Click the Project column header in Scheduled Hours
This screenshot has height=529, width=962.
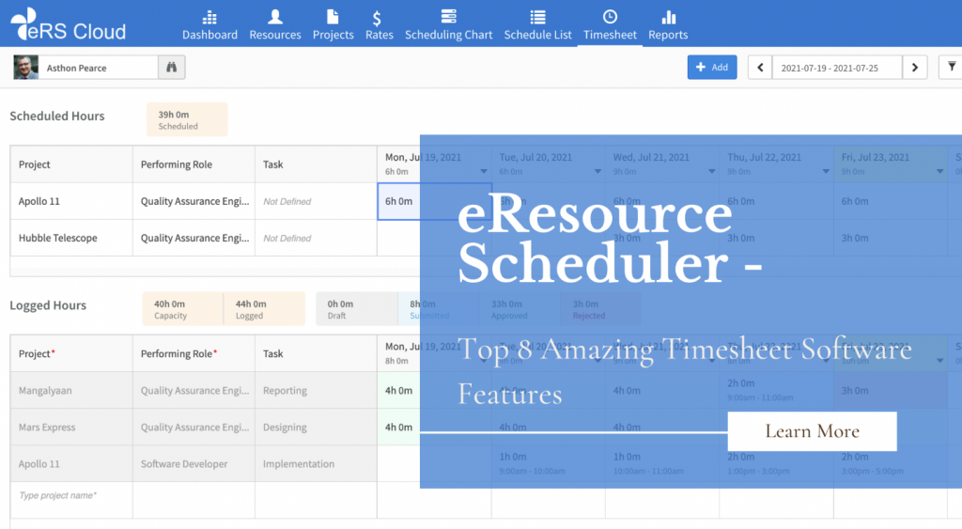tap(71, 164)
